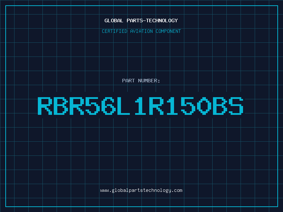Click the word CERTIFIED in the subtitle
The width and height of the screenshot is (283, 212).
coord(115,31)
